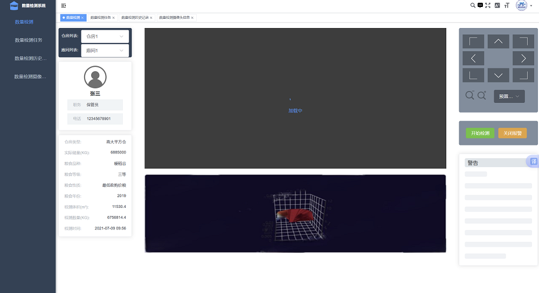This screenshot has width=539, height=293.
Task: Zoom out the camera view
Action: 469,95
